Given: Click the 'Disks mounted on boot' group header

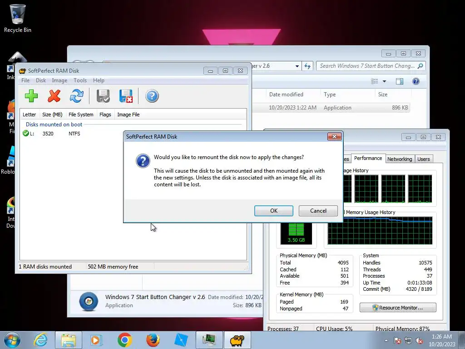Looking at the screenshot, I should 54,125.
